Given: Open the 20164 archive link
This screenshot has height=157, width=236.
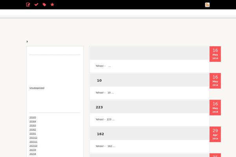Looking at the screenshot, I should 33,121.
